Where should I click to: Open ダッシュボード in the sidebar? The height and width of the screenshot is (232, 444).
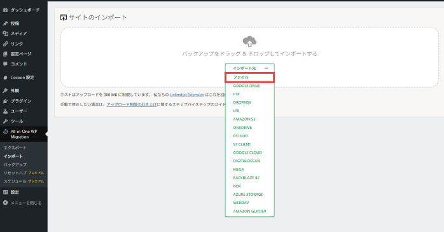coord(25,10)
